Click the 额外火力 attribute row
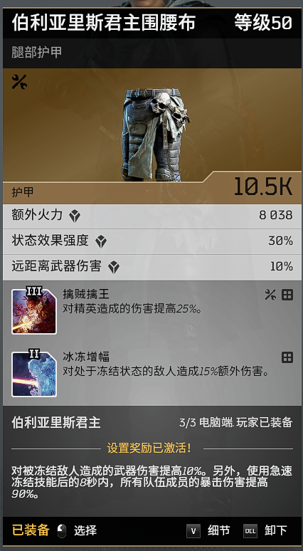This screenshot has height=551, width=303. click(x=151, y=216)
